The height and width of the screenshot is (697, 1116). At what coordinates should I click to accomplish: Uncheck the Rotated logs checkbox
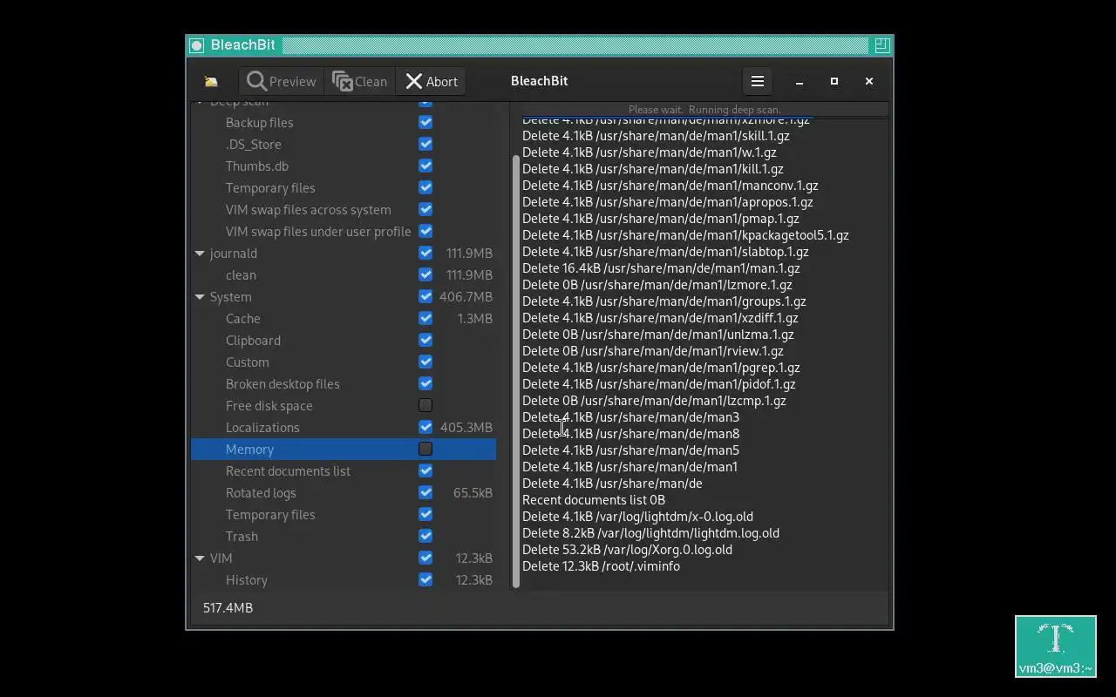[x=425, y=492]
